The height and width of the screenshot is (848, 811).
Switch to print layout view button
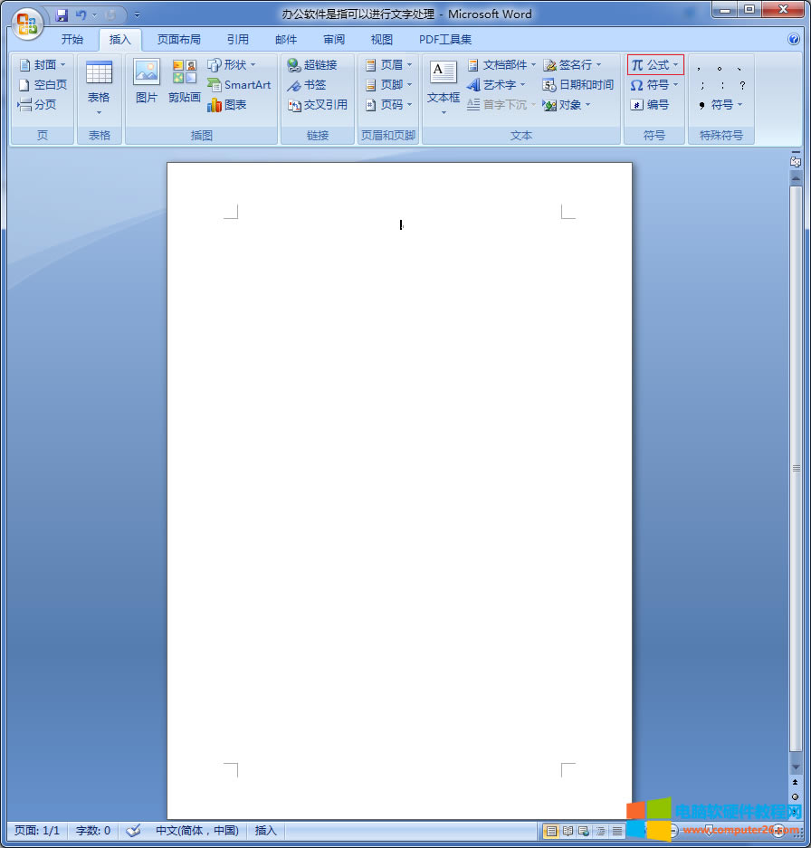click(x=550, y=831)
